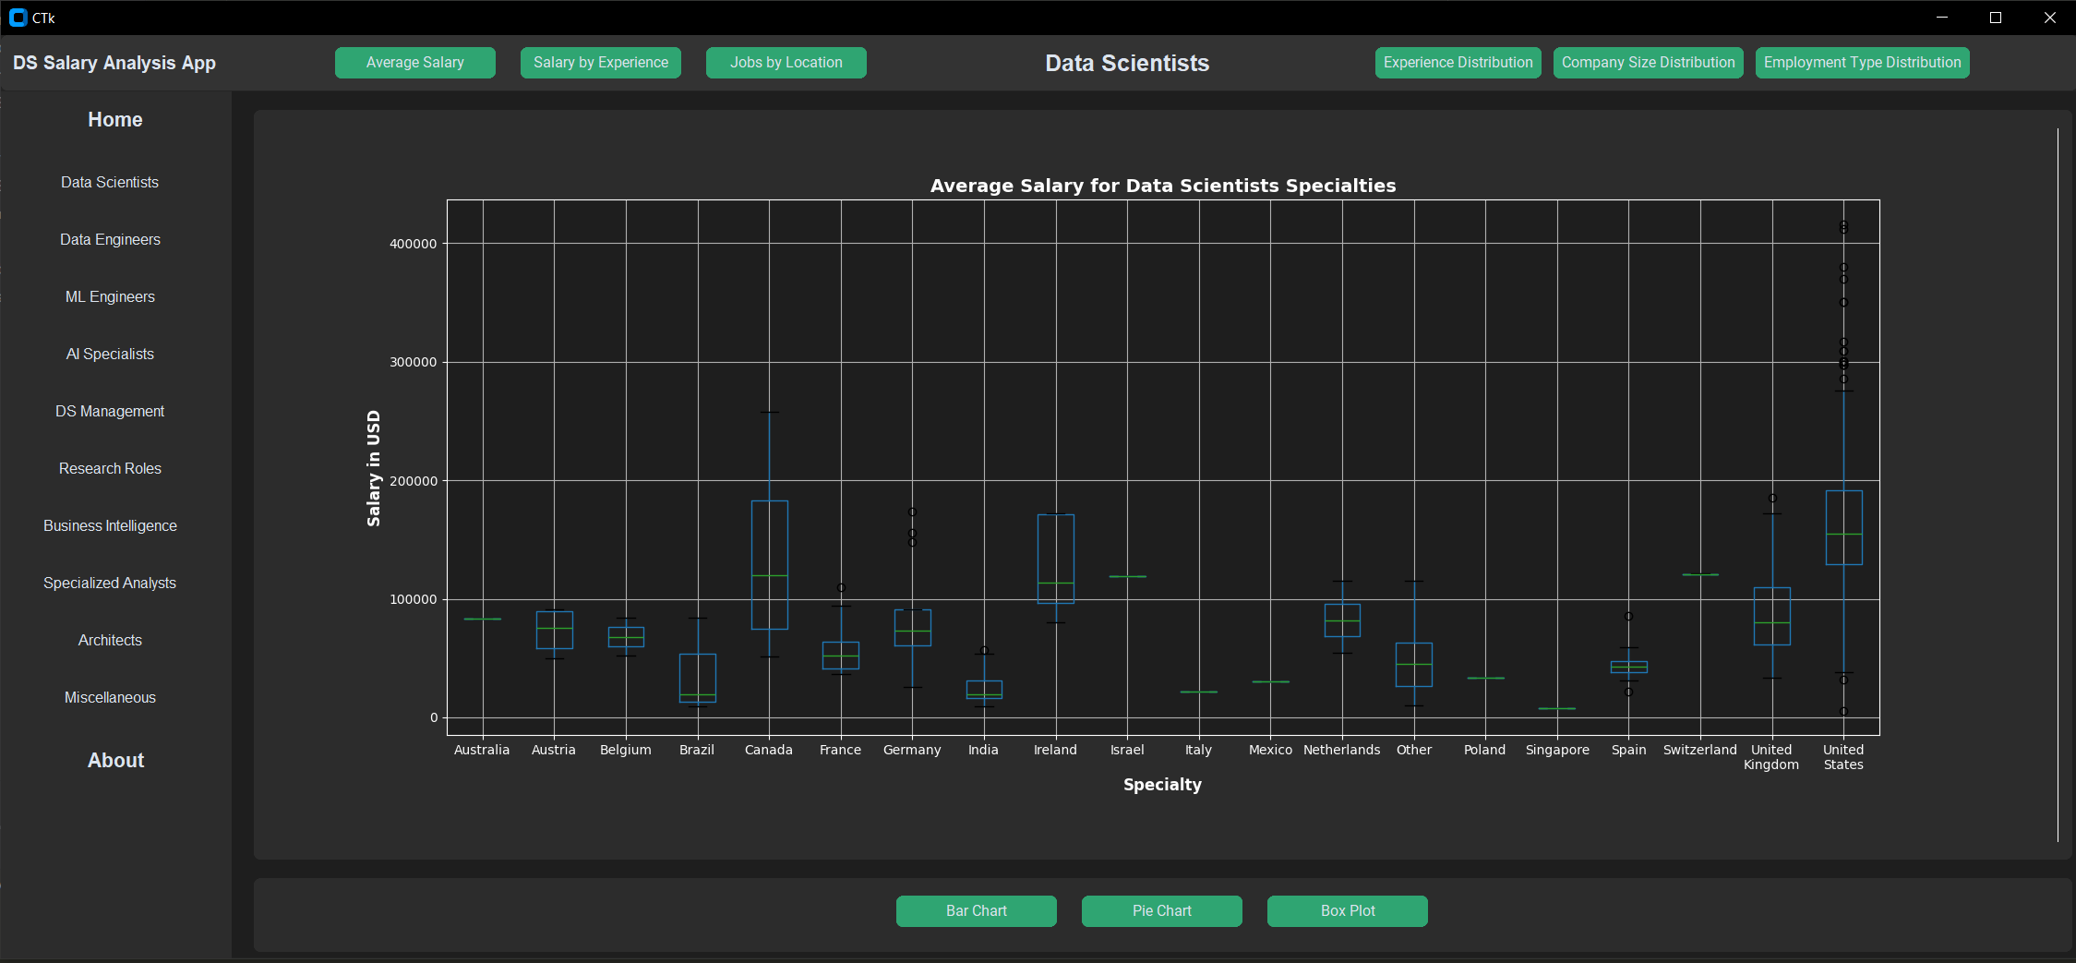Show Company Size Distribution
The height and width of the screenshot is (963, 2076).
tap(1648, 62)
